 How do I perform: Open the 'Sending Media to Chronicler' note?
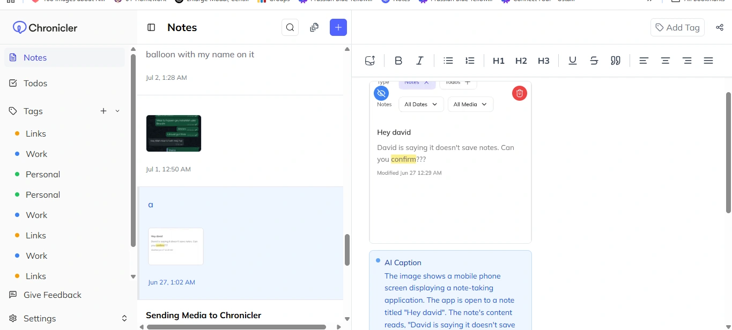(x=204, y=315)
